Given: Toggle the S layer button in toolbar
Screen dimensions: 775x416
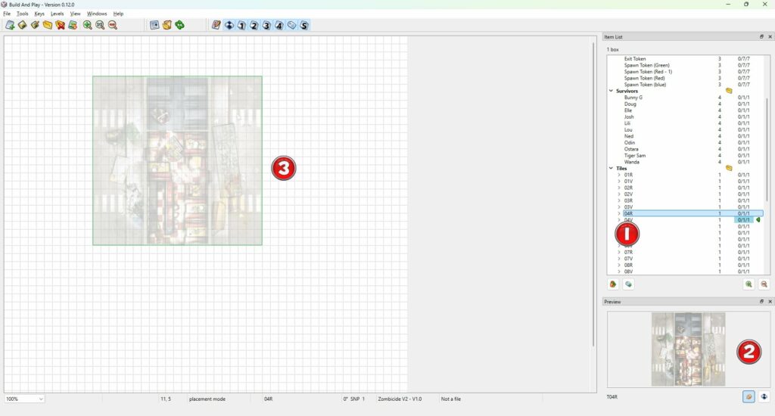Looking at the screenshot, I should click(304, 25).
